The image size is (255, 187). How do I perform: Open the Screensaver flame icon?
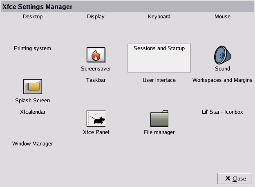click(x=96, y=55)
